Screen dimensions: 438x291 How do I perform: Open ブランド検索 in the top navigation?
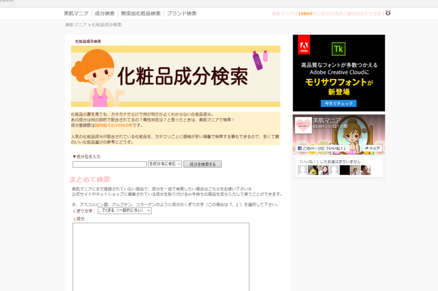pyautogui.click(x=182, y=14)
